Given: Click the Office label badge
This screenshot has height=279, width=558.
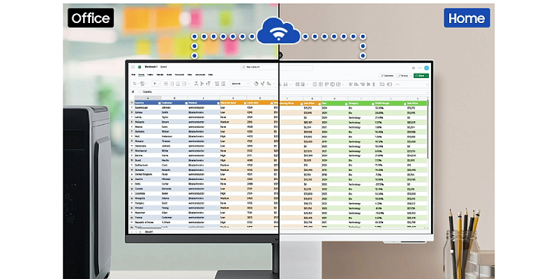Looking at the screenshot, I should coord(91,17).
